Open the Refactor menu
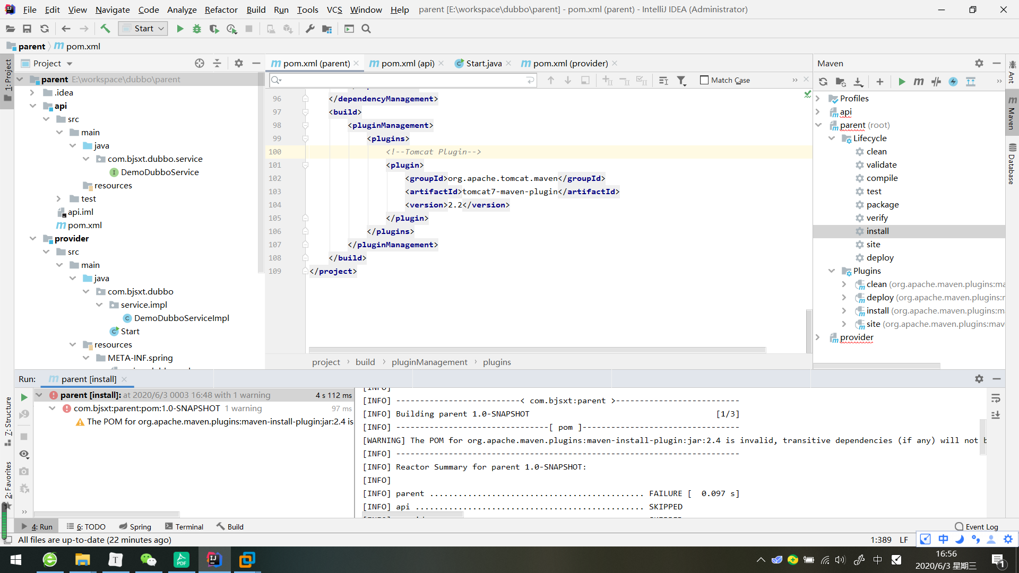Screen dimensions: 1019x573 (221, 10)
